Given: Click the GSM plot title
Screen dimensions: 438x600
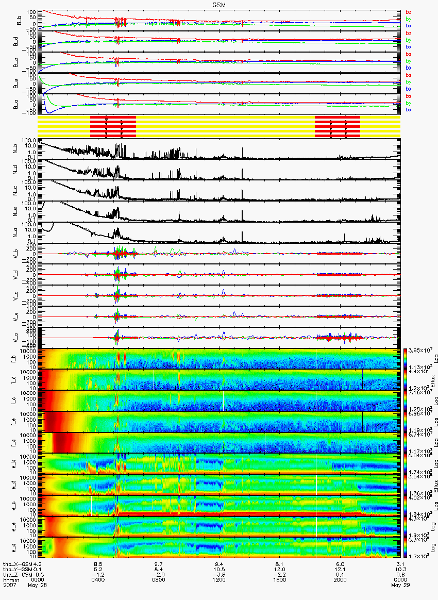Looking at the screenshot, I should (x=218, y=5).
